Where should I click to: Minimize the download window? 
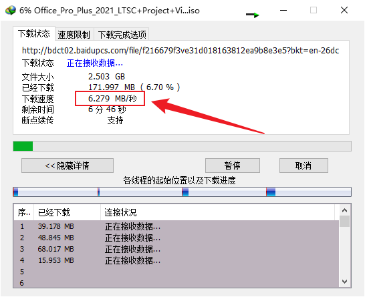click(x=283, y=10)
